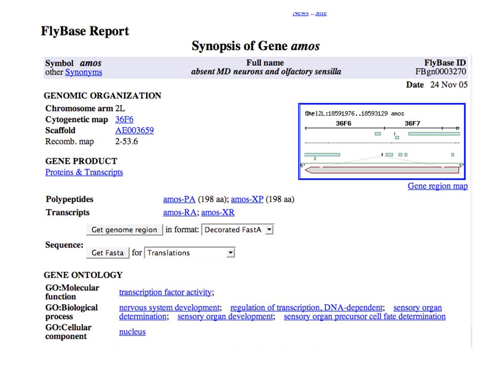Click the FlyBase Report heading
The height and width of the screenshot is (365, 487).
tap(85, 31)
